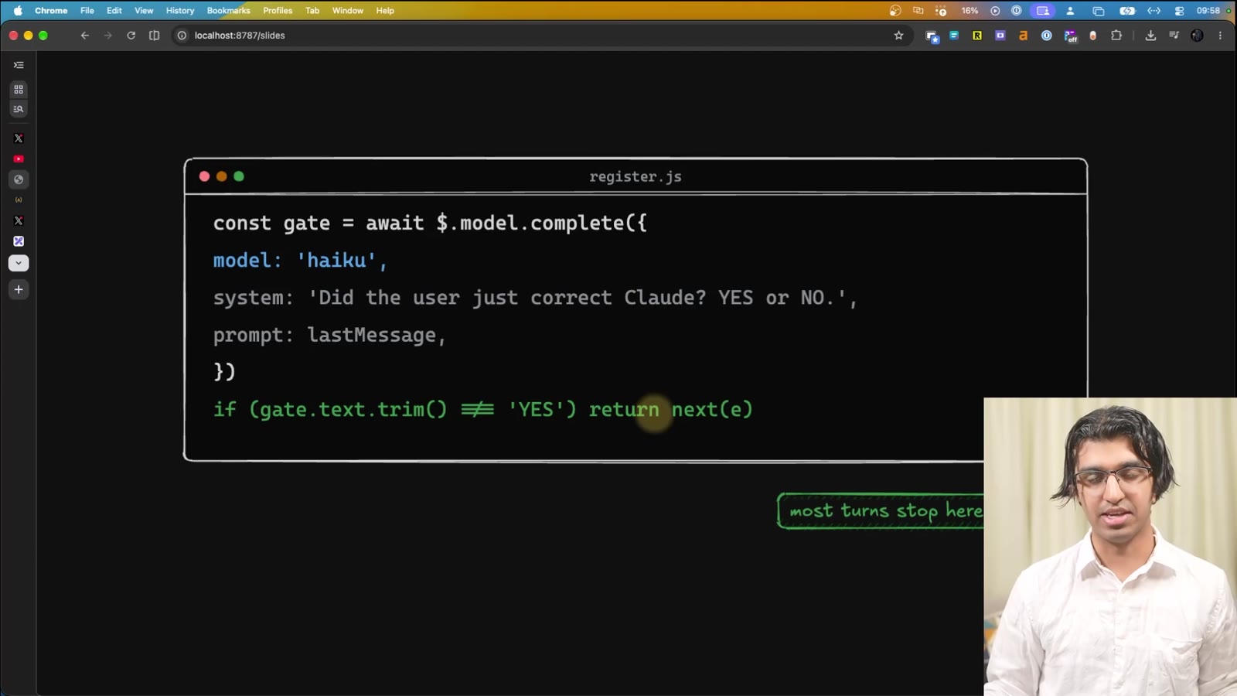Viewport: 1237px width, 696px height.
Task: Open the Window menu
Action: [348, 11]
